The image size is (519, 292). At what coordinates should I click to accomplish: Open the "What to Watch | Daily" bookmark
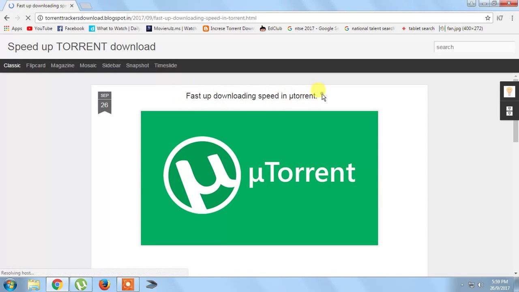tap(115, 28)
